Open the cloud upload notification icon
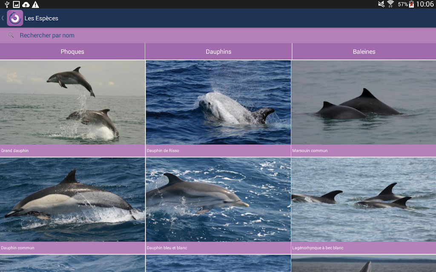436x272 pixels. (x=26, y=4)
